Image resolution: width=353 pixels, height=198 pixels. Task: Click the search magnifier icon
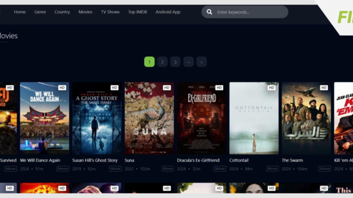pos(209,12)
